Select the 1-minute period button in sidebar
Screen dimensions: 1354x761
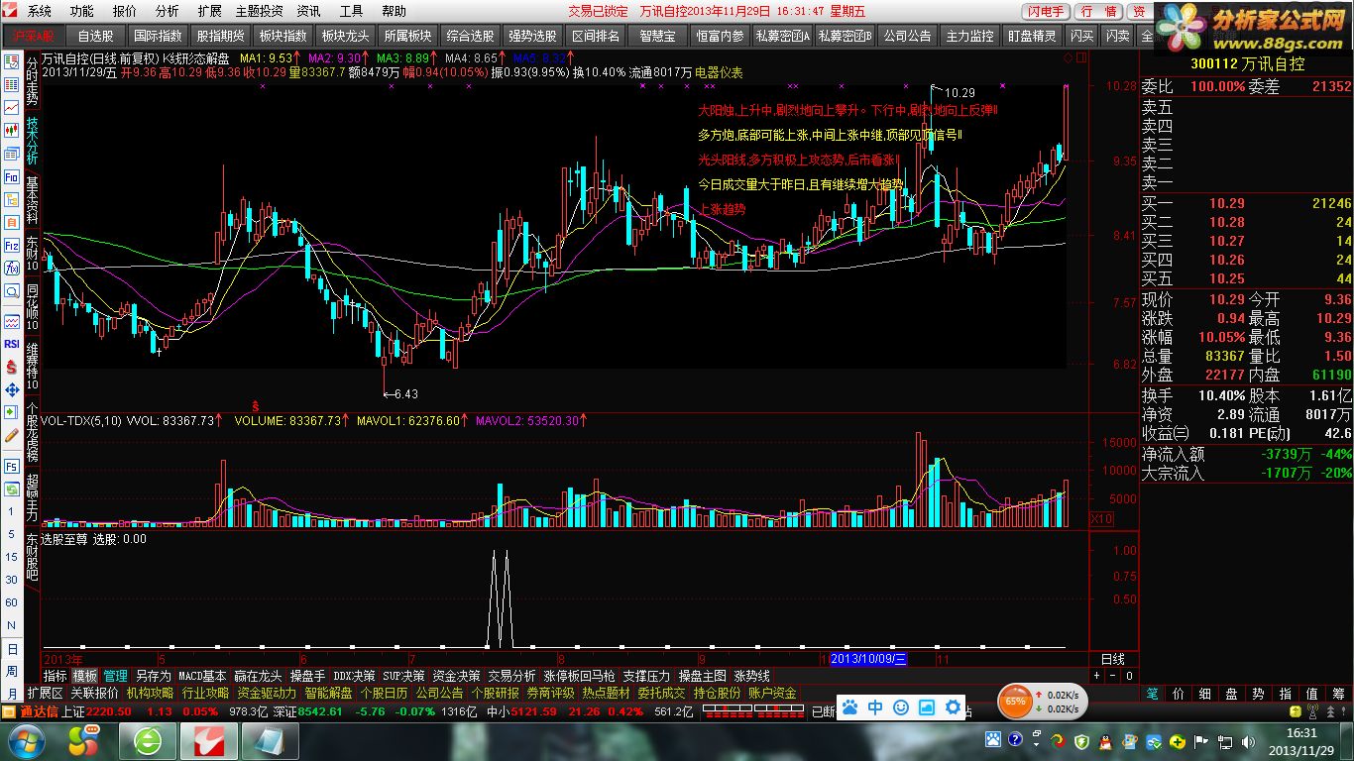click(x=12, y=511)
